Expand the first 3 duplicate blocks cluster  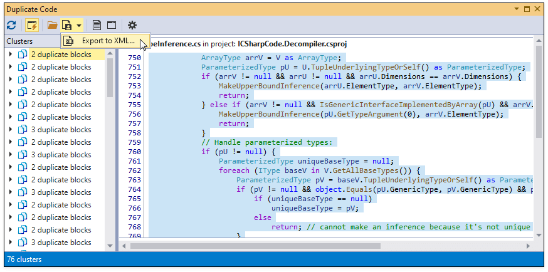(11, 130)
